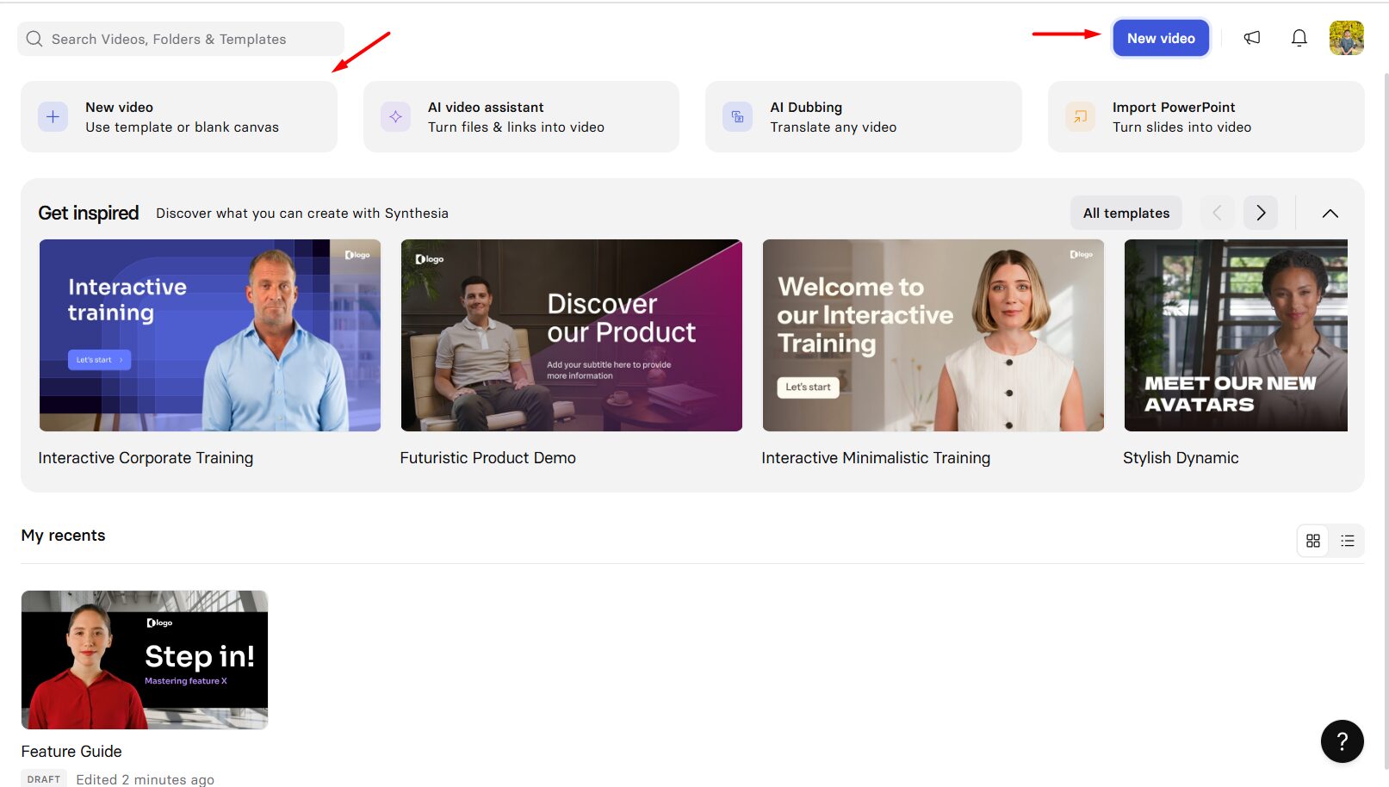1389x787 pixels.
Task: Open the Import PowerPoint card
Action: (x=1206, y=116)
